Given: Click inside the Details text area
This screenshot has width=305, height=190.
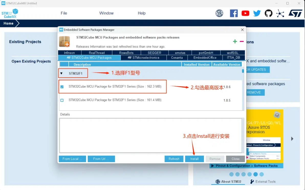Looking at the screenshot, I should 150,135.
